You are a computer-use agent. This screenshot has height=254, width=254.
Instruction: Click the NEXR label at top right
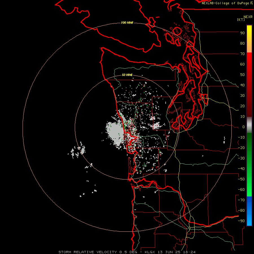pyautogui.click(x=248, y=17)
